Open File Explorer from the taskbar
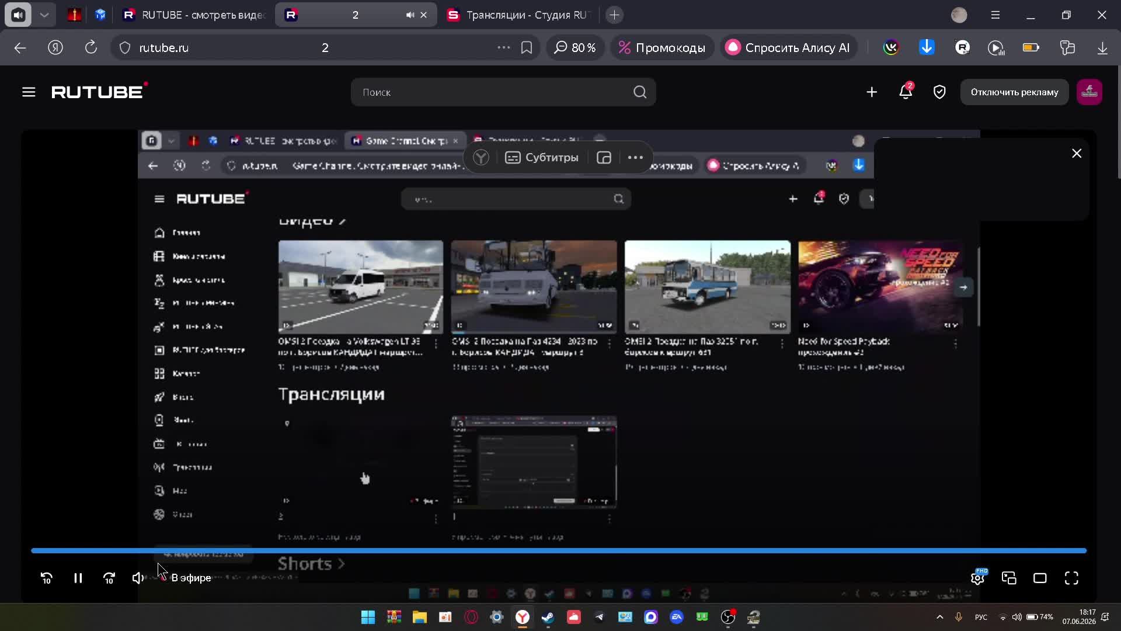This screenshot has width=1121, height=631. [x=420, y=617]
